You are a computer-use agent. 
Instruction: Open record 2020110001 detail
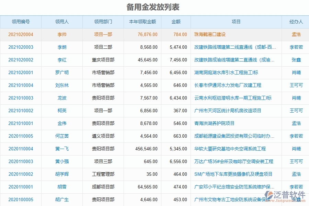[x=21, y=187]
